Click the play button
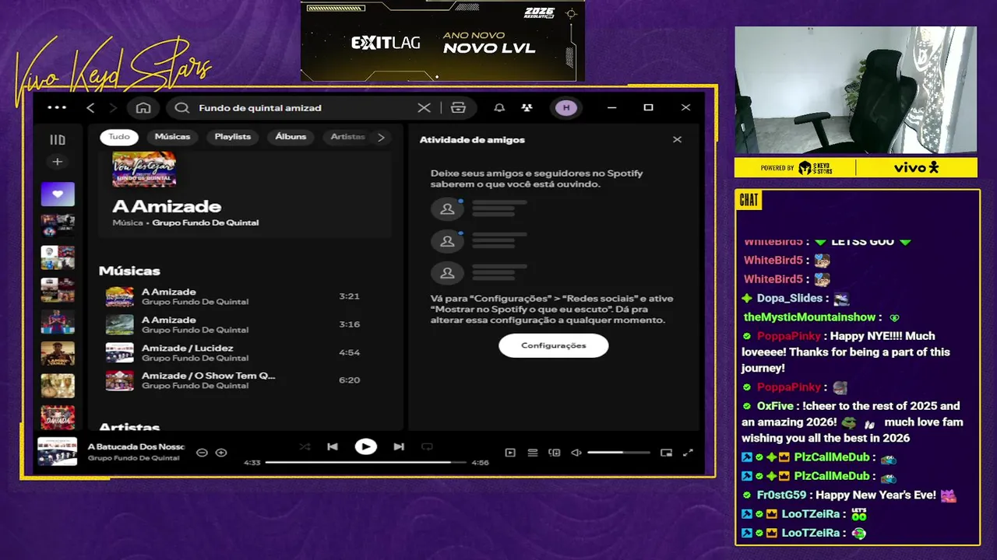 pyautogui.click(x=365, y=446)
